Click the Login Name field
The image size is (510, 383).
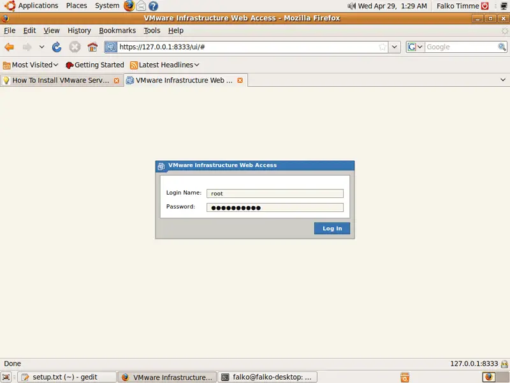275,193
